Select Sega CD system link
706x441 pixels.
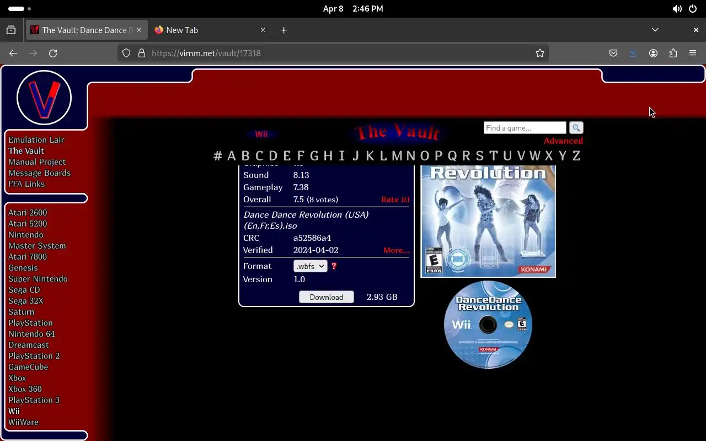pos(24,290)
